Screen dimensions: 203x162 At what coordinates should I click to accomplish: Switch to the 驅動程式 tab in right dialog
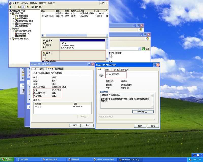[124, 70]
